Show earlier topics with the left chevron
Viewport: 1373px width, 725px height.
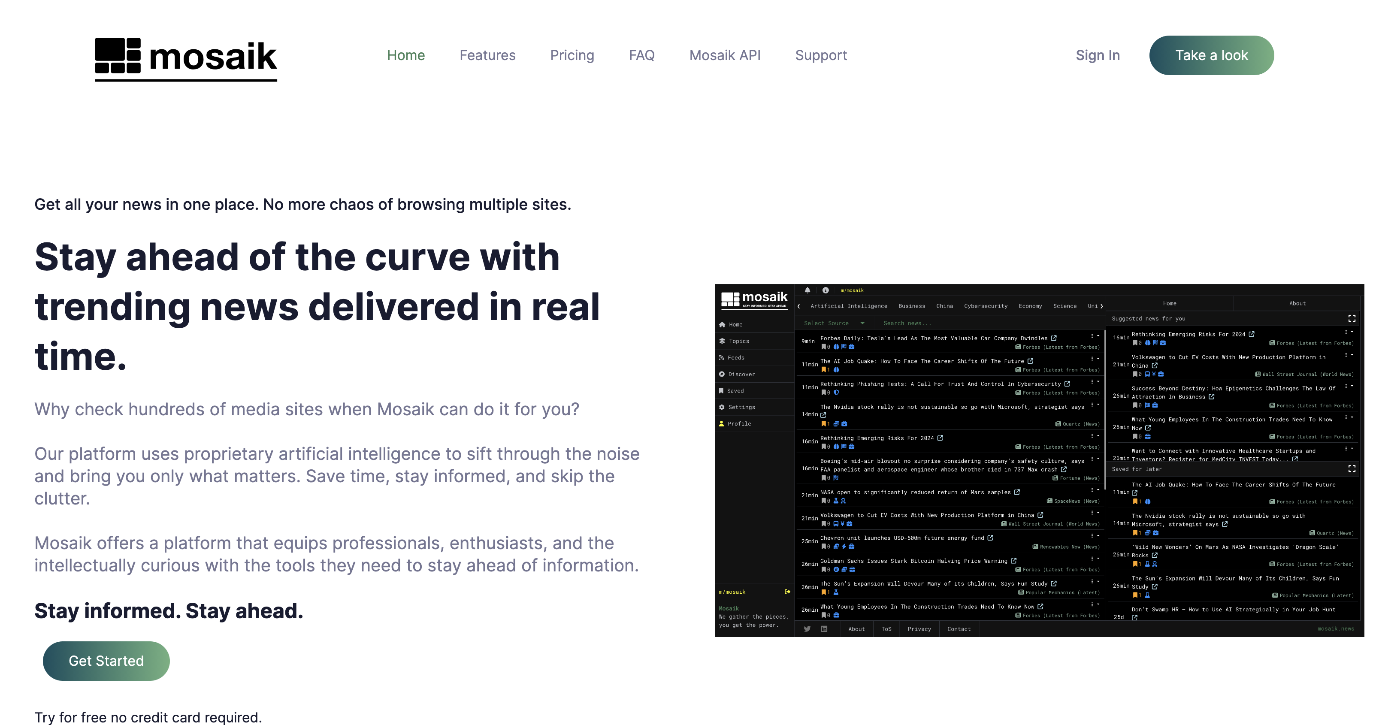click(x=799, y=307)
